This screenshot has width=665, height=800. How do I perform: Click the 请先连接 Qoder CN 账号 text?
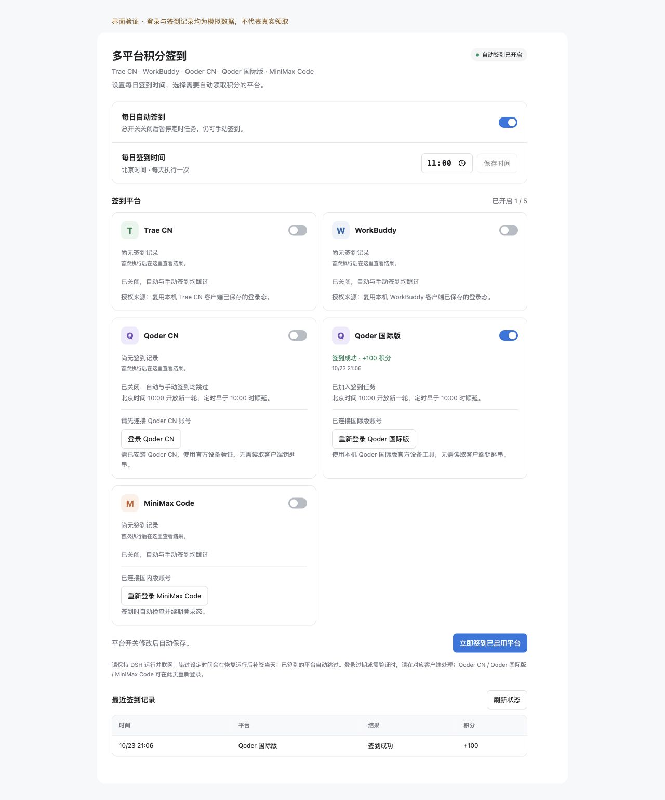[156, 421]
